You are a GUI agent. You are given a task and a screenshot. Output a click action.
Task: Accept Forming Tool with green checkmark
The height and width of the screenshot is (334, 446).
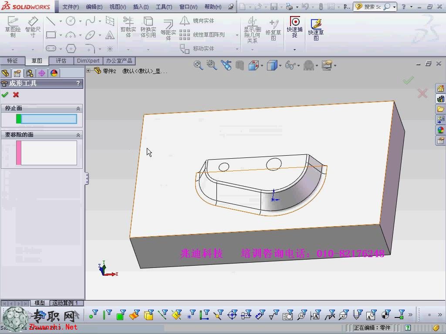(x=5, y=94)
